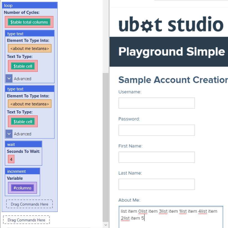228x228 pixels.
Task: Focus the First Name input field
Action: click(x=157, y=157)
